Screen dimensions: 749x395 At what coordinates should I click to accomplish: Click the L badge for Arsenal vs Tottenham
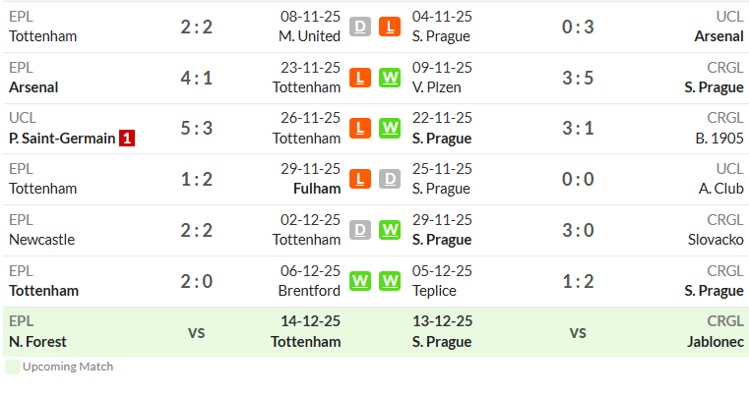360,78
